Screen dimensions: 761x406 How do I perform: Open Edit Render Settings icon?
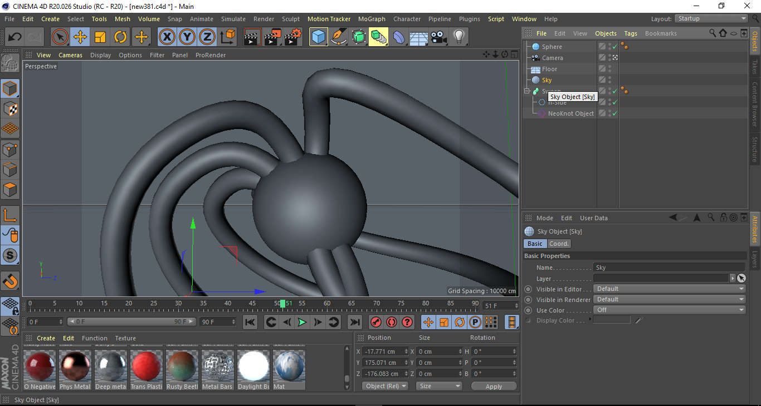[x=293, y=37]
